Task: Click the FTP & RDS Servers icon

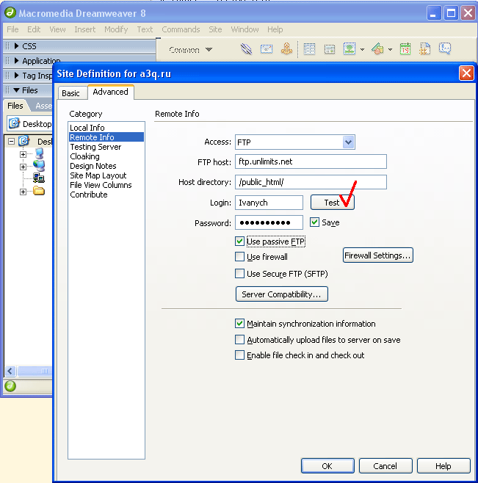Action: pyautogui.click(x=39, y=178)
